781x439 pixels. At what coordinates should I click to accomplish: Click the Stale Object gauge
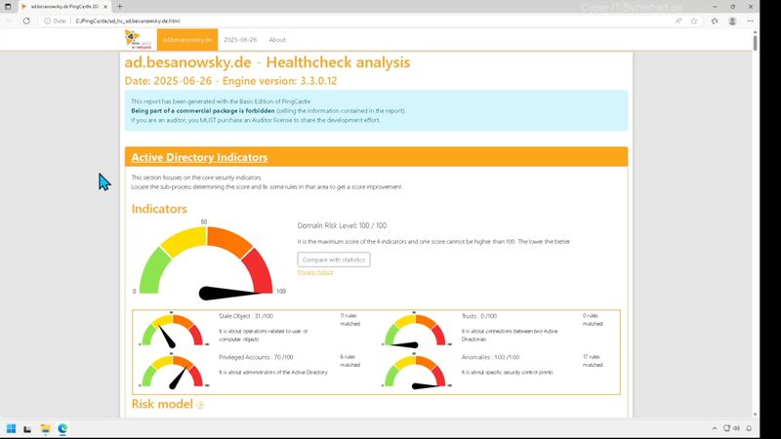[173, 330]
